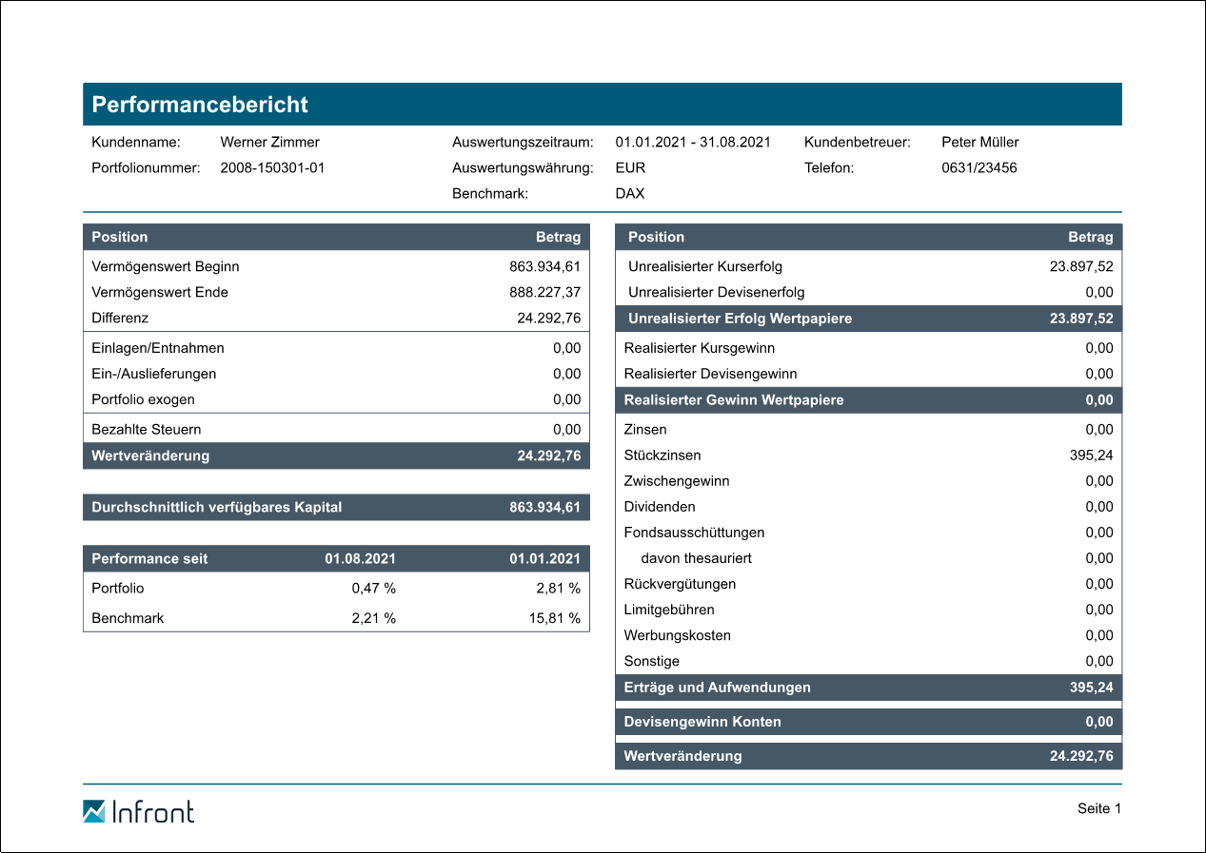Click the phone number 0631/23456
This screenshot has width=1206, height=853.
point(979,168)
